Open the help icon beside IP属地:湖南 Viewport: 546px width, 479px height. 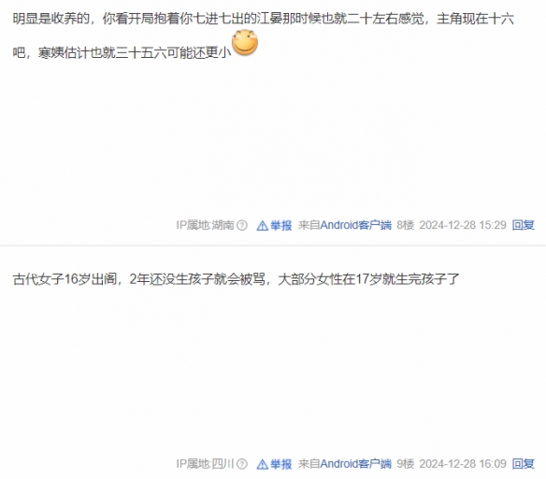242,225
